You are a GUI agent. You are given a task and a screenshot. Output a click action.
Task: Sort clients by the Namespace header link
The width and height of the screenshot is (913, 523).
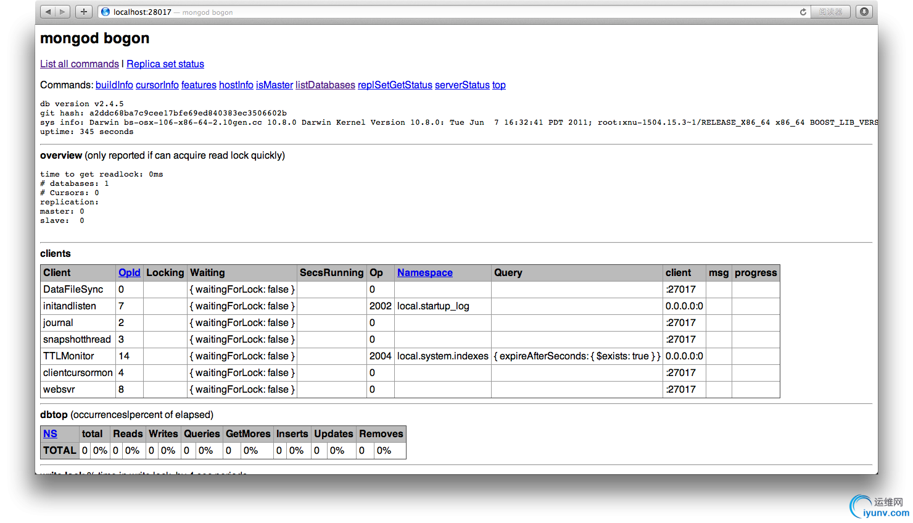click(x=425, y=272)
